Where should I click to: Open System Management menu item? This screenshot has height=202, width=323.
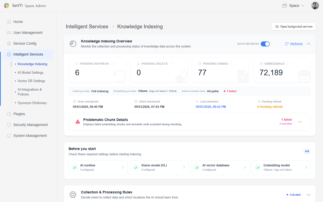28,136
